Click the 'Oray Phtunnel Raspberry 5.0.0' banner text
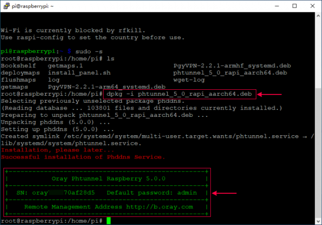 109,179
